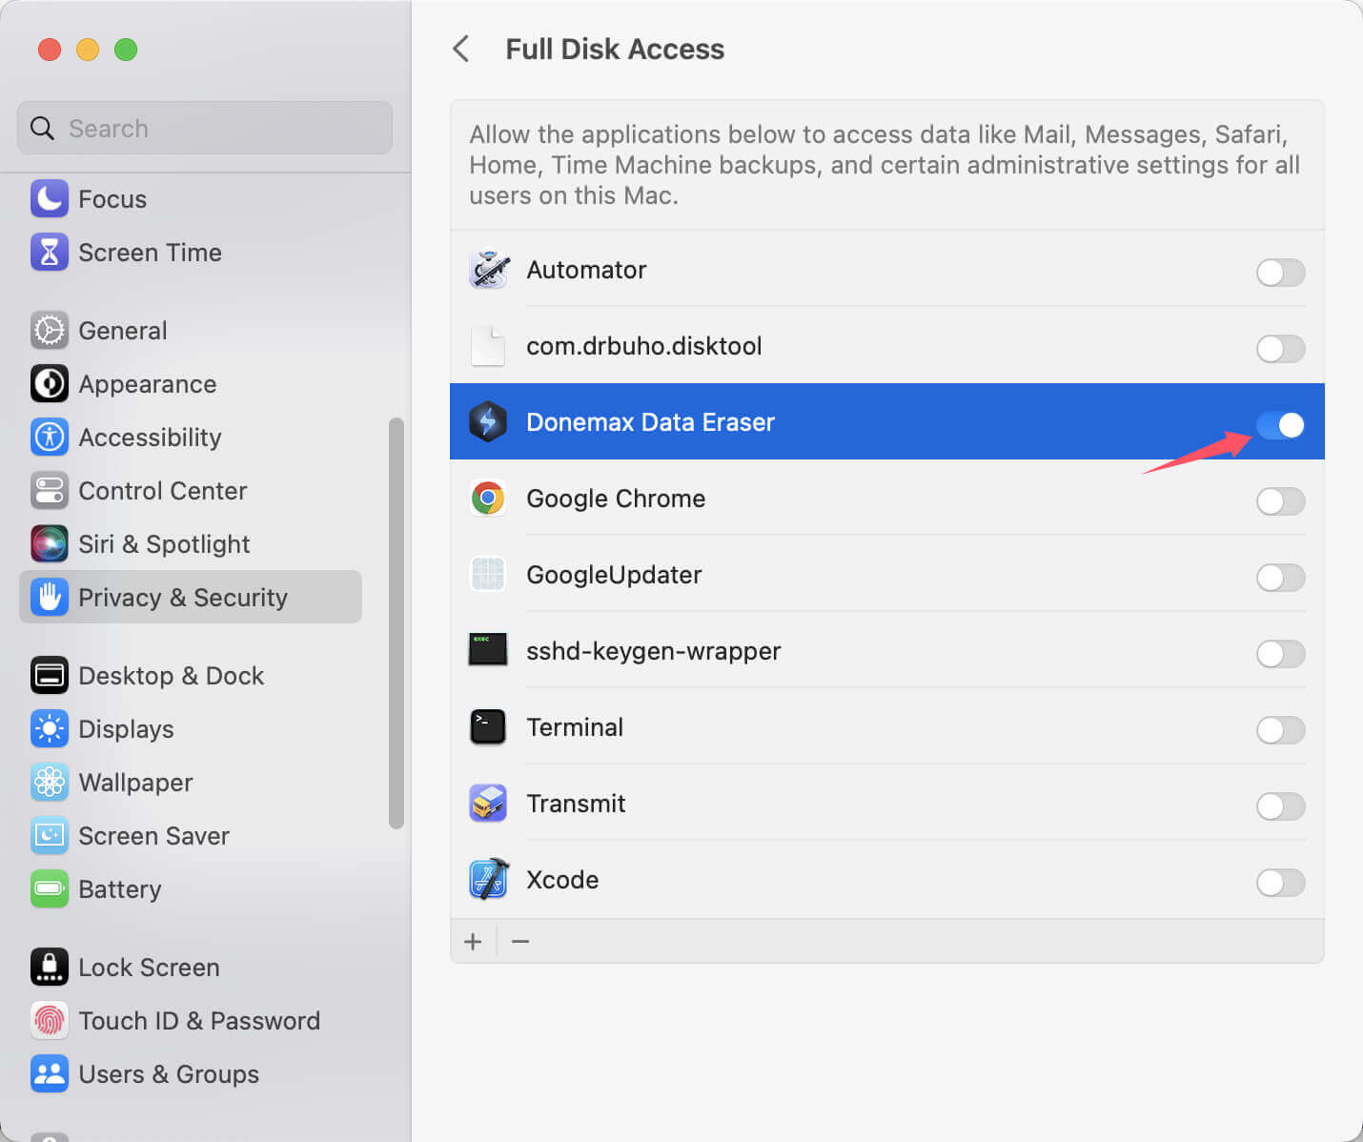Click the Privacy & Security hand icon
The height and width of the screenshot is (1142, 1363).
(x=49, y=597)
